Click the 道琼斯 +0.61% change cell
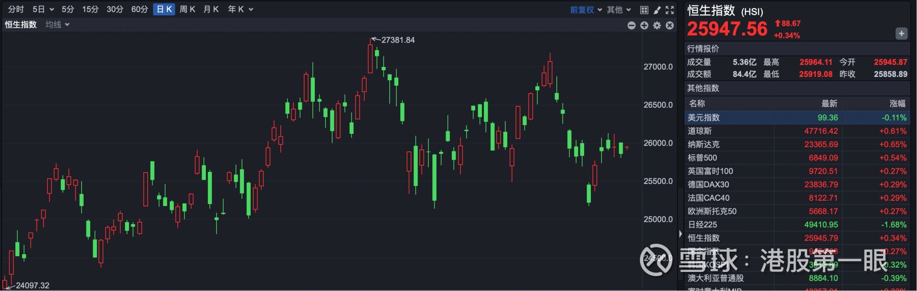The image size is (917, 291). pyautogui.click(x=893, y=131)
